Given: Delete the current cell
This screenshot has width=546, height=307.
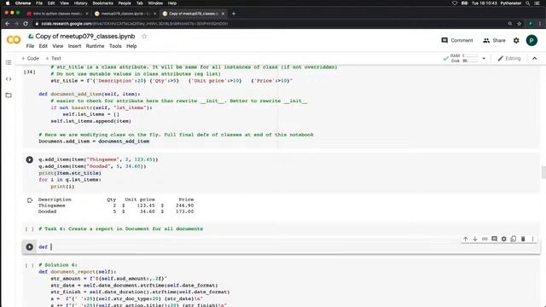Looking at the screenshot, I should [x=523, y=239].
